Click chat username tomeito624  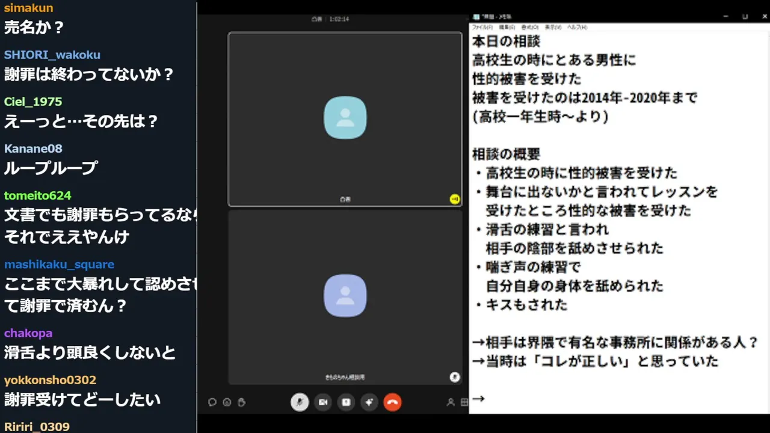point(38,195)
